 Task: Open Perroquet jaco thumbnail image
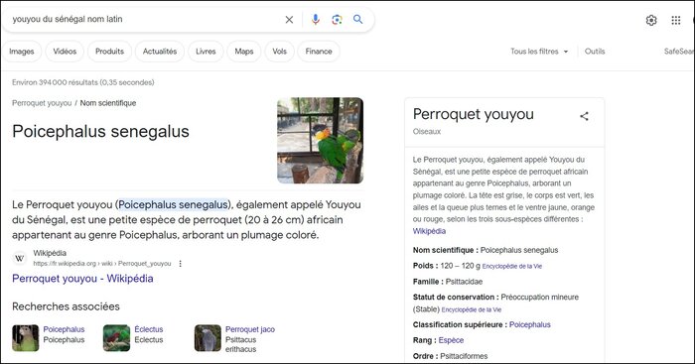click(x=208, y=338)
